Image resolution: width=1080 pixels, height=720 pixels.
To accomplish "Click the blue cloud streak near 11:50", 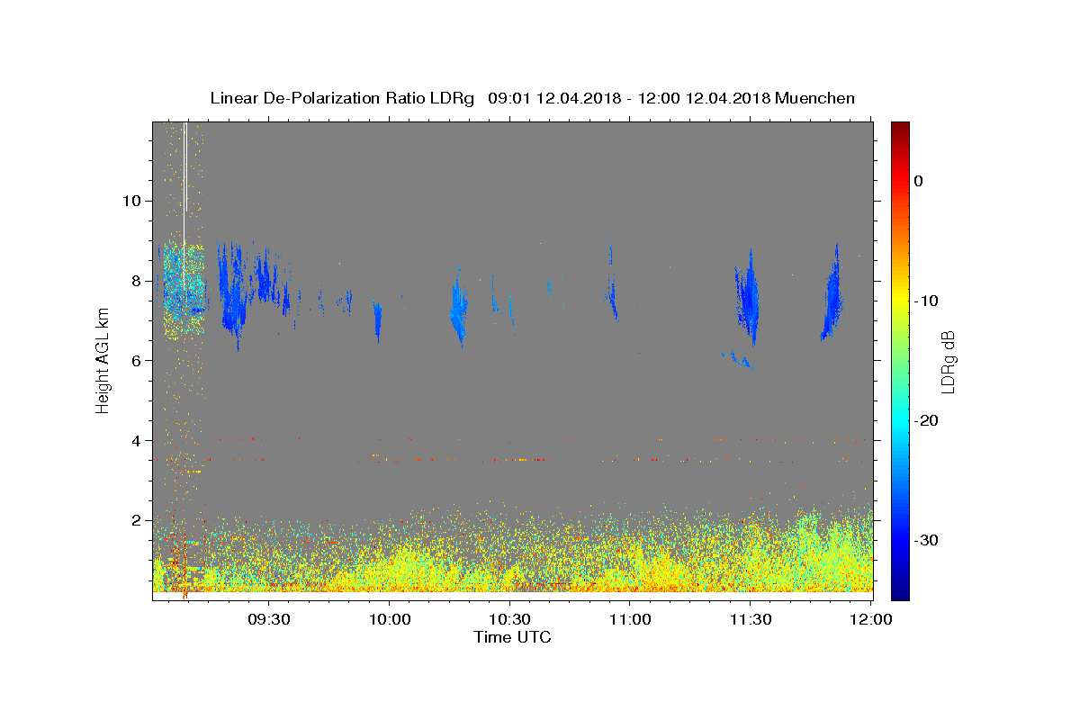I will click(832, 292).
